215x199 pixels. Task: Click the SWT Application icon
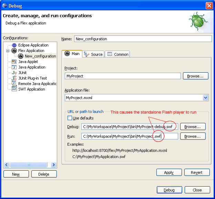(x=14, y=89)
